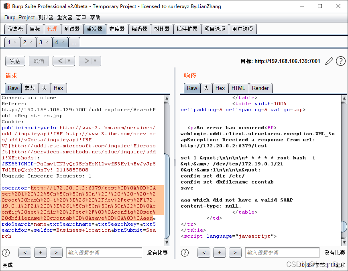Select the response Raw tab
The image size is (348, 271).
pyautogui.click(x=192, y=88)
